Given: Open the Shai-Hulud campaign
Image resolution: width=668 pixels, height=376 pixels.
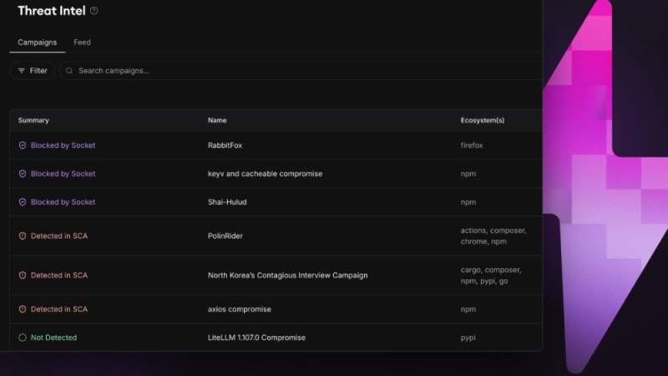Looking at the screenshot, I should tap(227, 202).
